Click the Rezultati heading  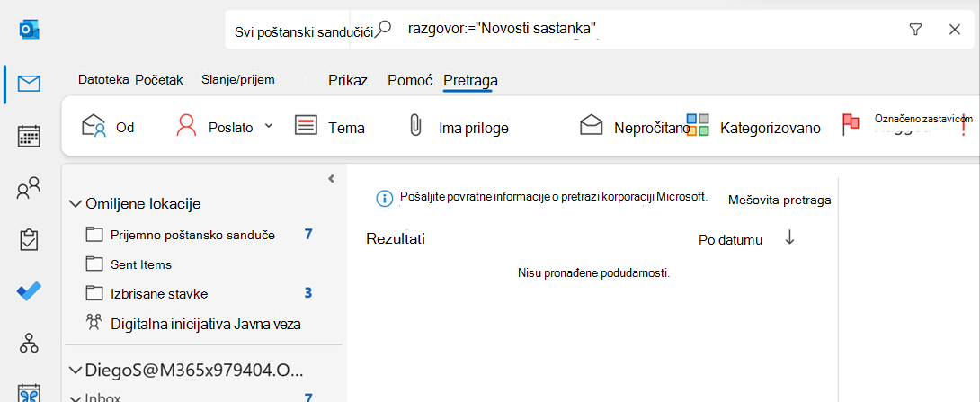coord(396,239)
